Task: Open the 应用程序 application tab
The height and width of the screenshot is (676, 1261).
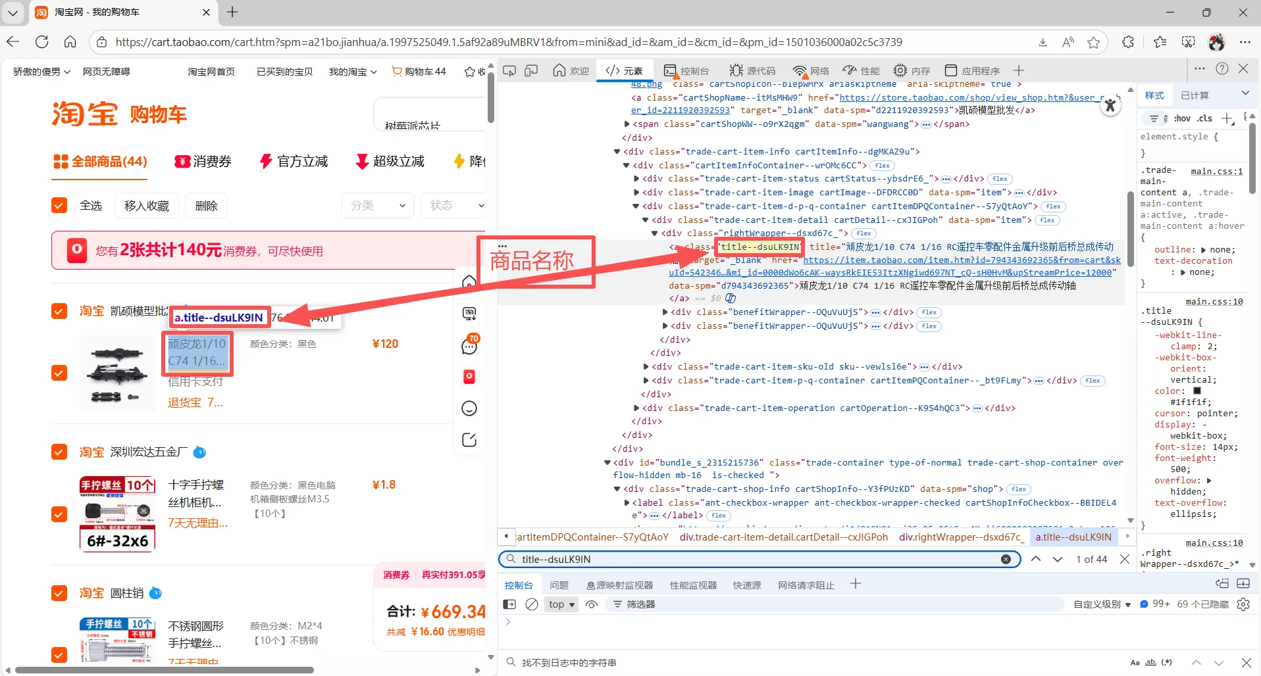Action: (972, 70)
